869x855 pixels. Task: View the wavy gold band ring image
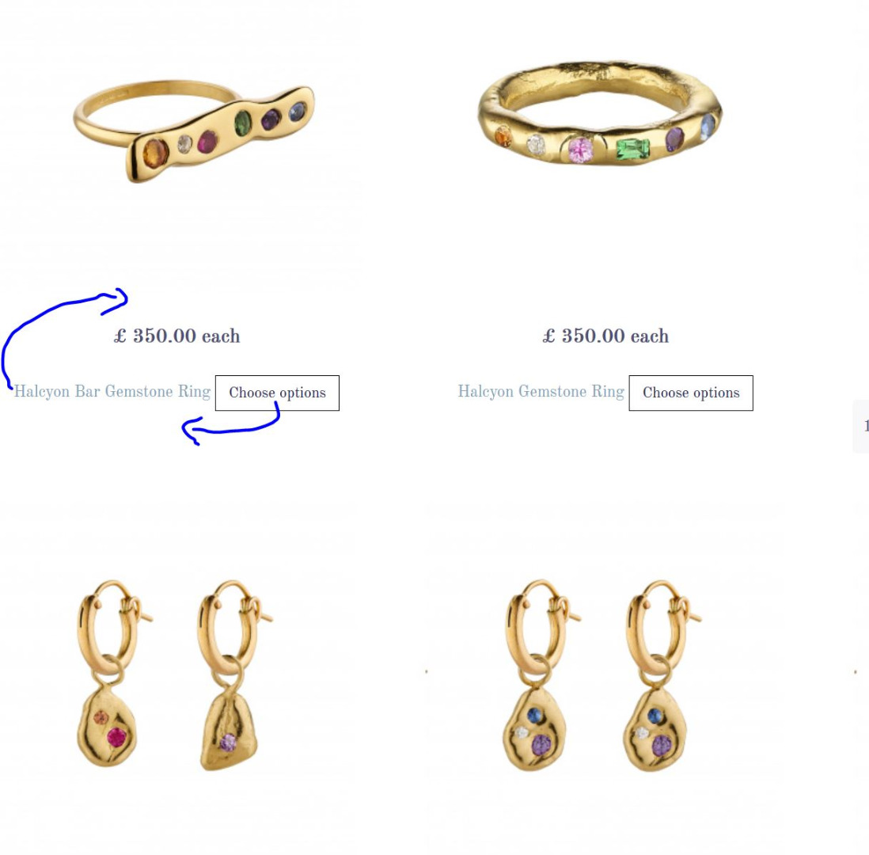pyautogui.click(x=600, y=114)
